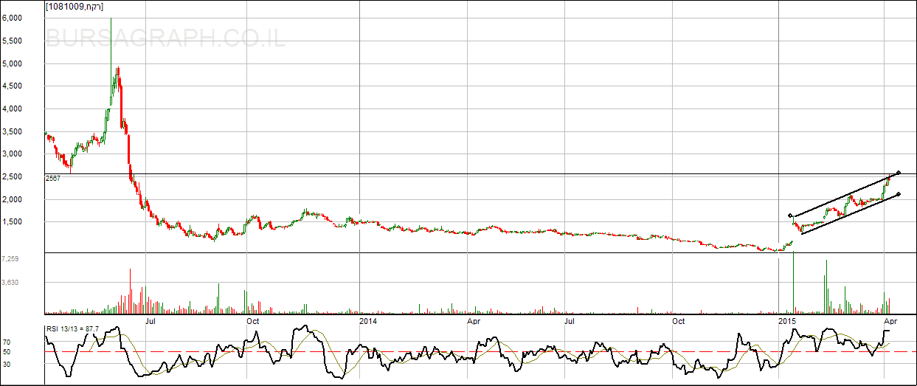This screenshot has width=917, height=386.
Task: Click the RSI 50 level label
Action: 6,352
